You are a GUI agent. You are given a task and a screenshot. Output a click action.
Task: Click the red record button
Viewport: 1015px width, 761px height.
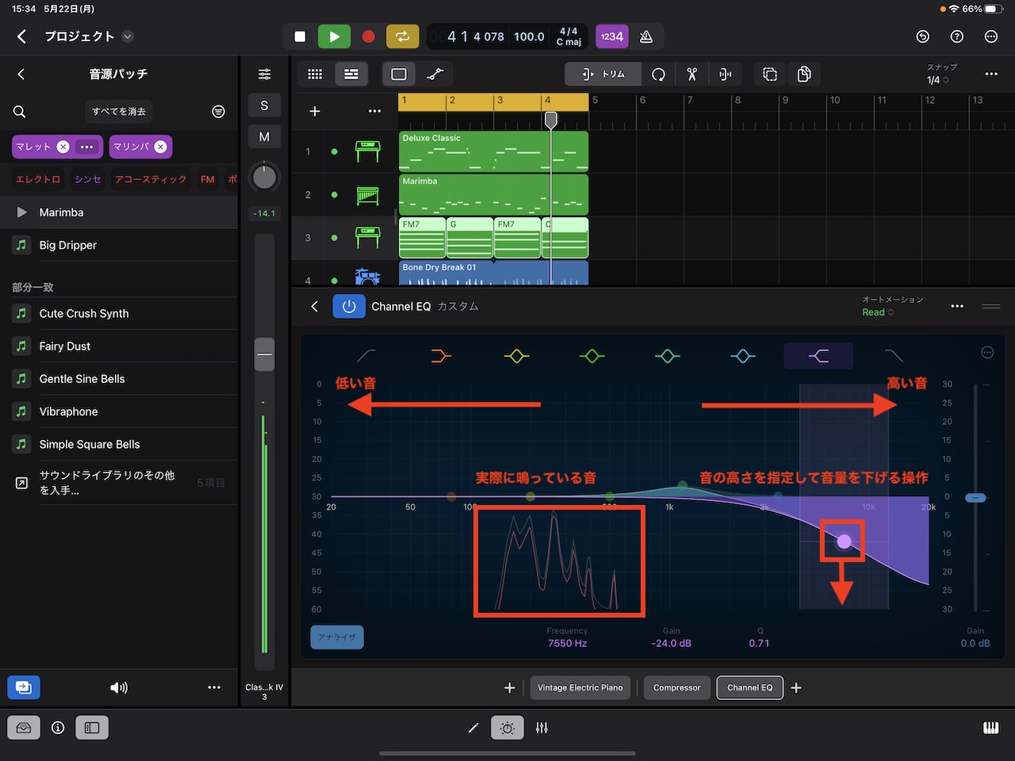click(368, 36)
